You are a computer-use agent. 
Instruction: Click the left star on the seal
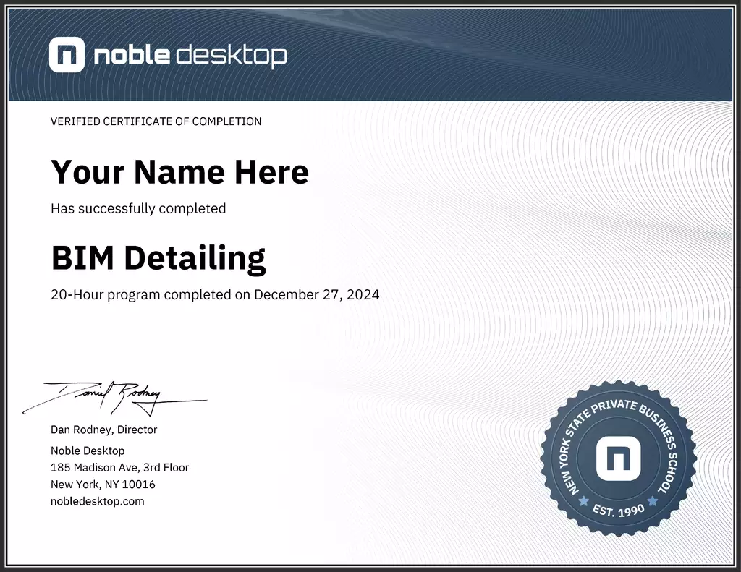pyautogui.click(x=583, y=500)
